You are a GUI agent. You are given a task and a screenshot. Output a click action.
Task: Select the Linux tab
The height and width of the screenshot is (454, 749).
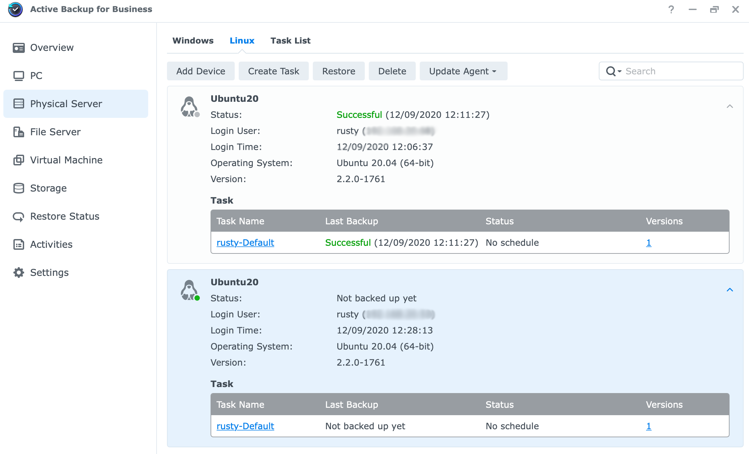click(242, 41)
